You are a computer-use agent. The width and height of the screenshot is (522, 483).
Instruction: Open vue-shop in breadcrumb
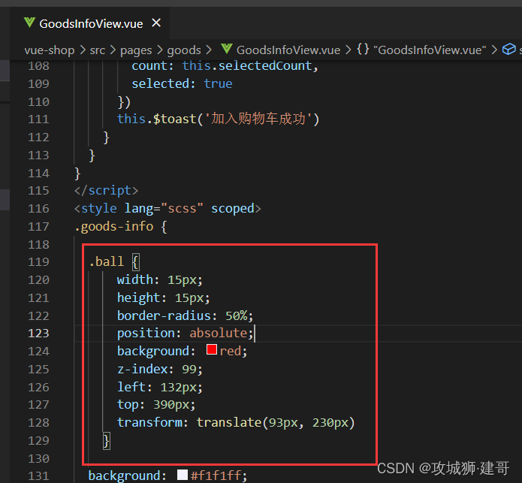coord(50,50)
